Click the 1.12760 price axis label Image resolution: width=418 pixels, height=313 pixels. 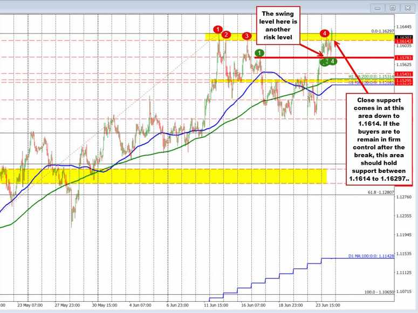pos(404,197)
